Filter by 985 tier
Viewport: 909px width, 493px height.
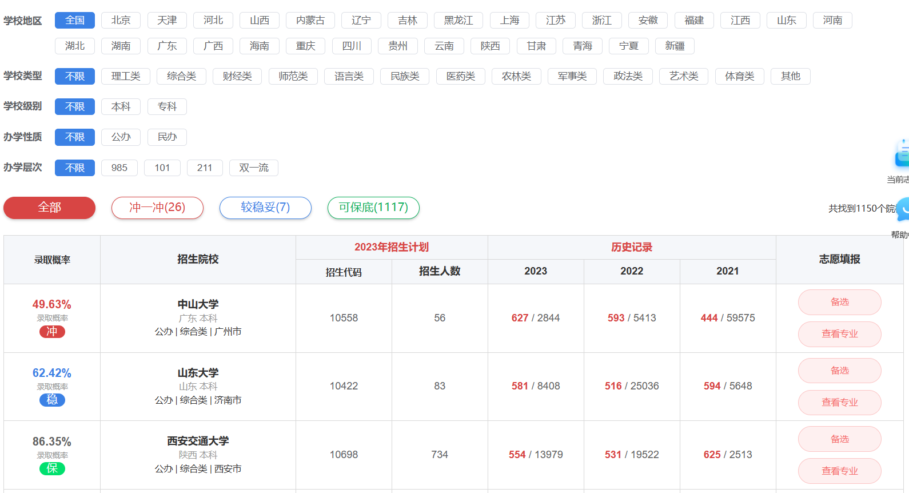coord(119,168)
